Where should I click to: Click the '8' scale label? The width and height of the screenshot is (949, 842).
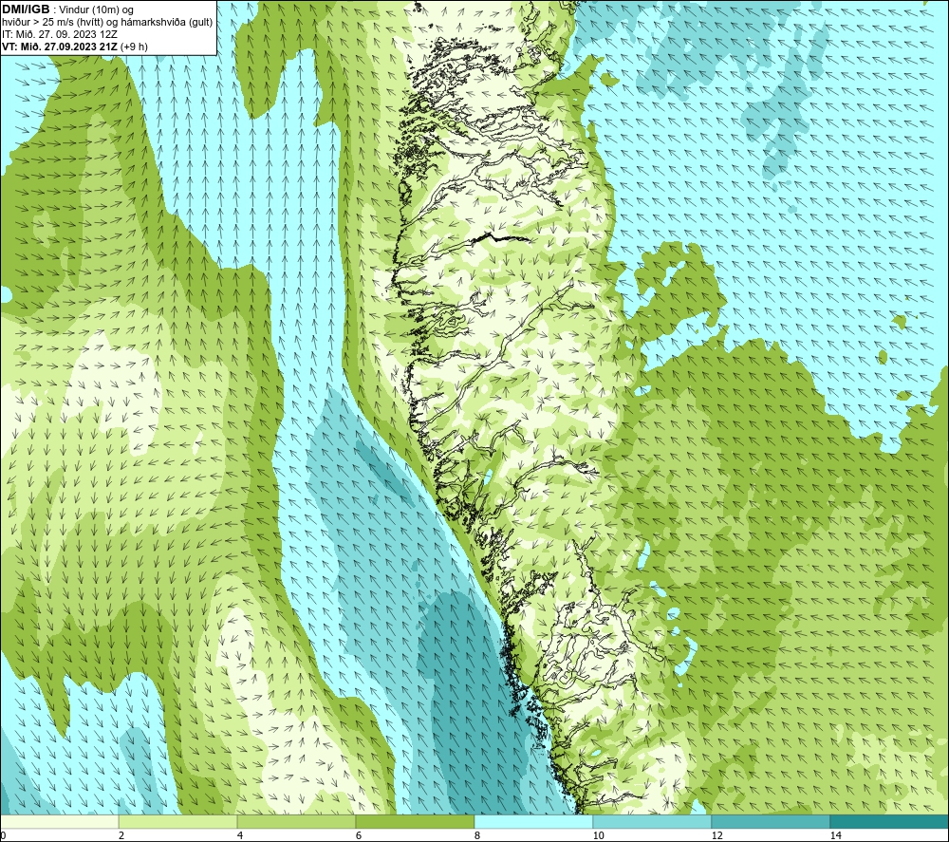(x=477, y=836)
